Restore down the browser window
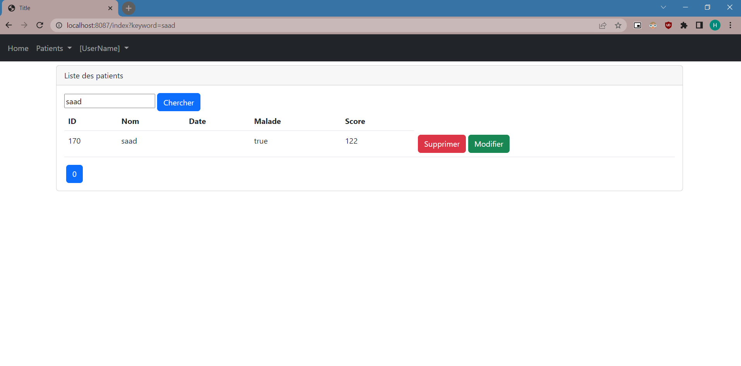The width and height of the screenshot is (741, 366). point(707,7)
